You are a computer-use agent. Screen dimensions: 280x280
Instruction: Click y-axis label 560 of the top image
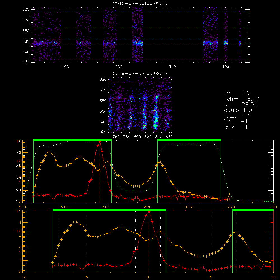click(x=26, y=41)
